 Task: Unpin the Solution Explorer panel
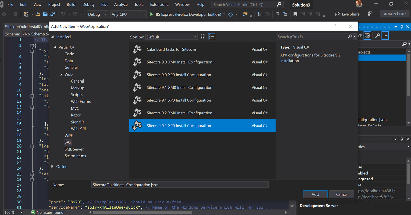pos(401,26)
